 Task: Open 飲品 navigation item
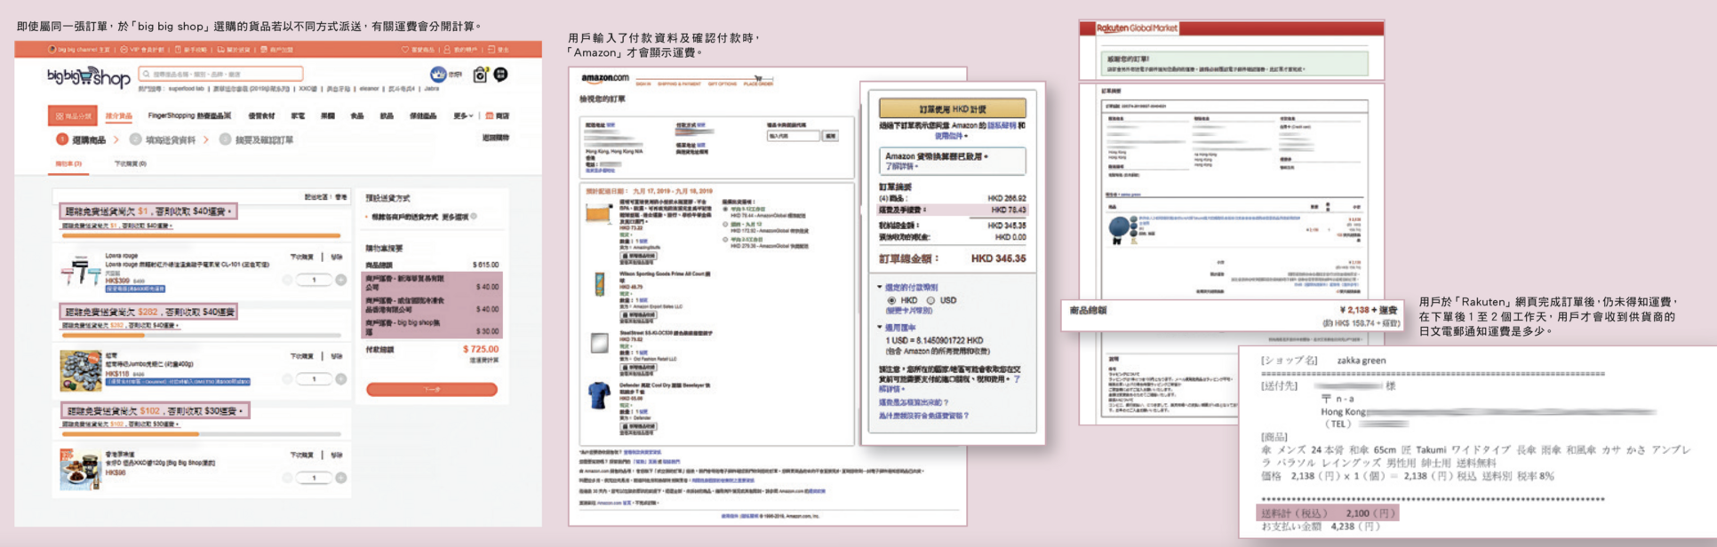pos(387,115)
